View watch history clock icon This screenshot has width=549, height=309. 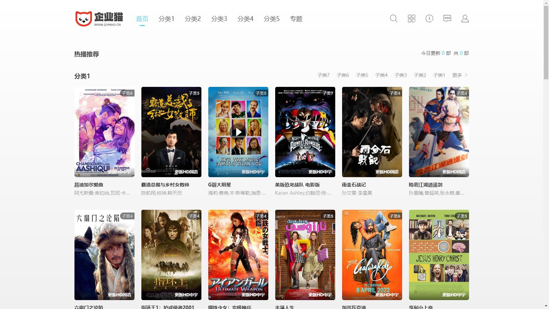(x=429, y=19)
